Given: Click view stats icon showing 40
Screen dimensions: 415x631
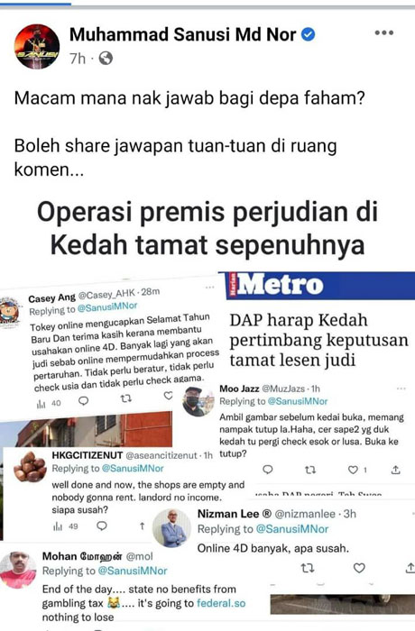Looking at the screenshot, I should tap(49, 403).
